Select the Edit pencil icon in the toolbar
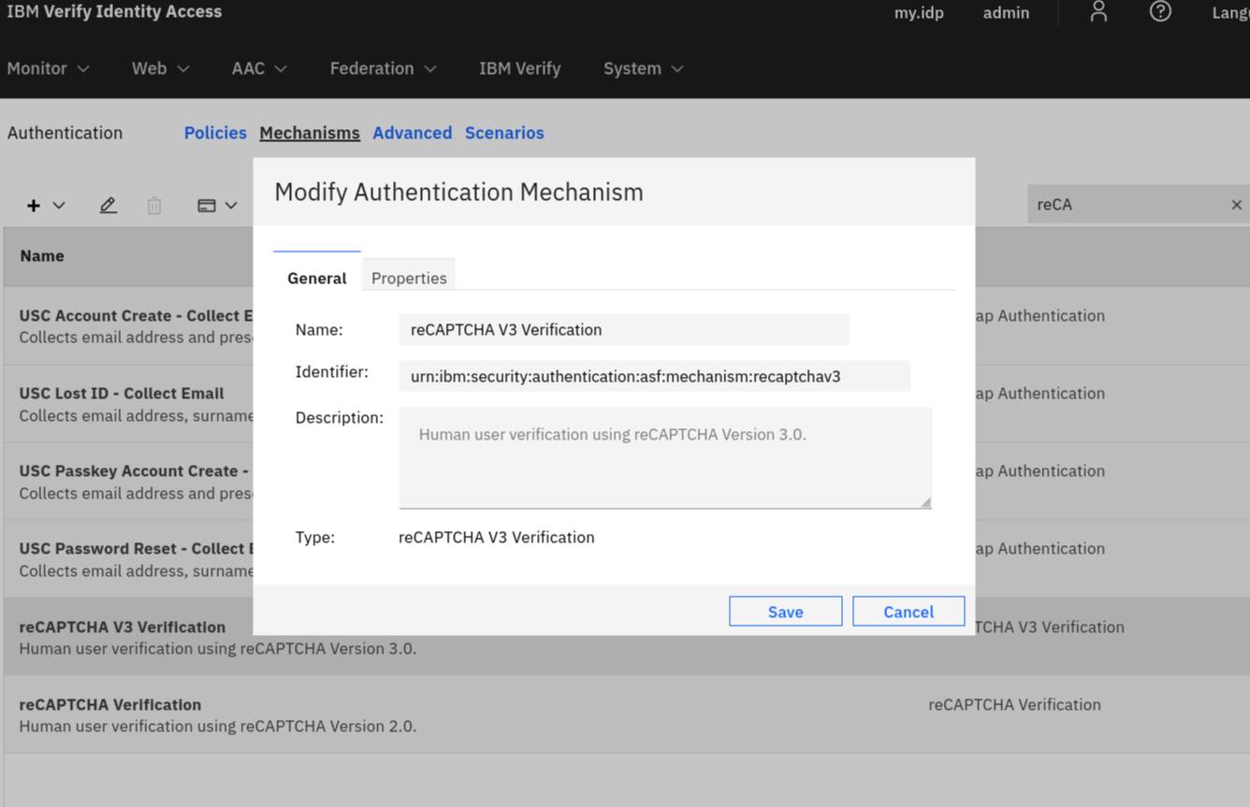 (108, 205)
